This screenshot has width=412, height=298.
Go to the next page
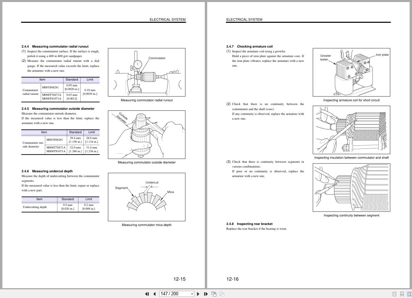coord(198,294)
